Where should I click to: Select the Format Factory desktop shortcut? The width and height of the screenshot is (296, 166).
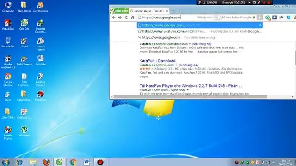[40, 44]
